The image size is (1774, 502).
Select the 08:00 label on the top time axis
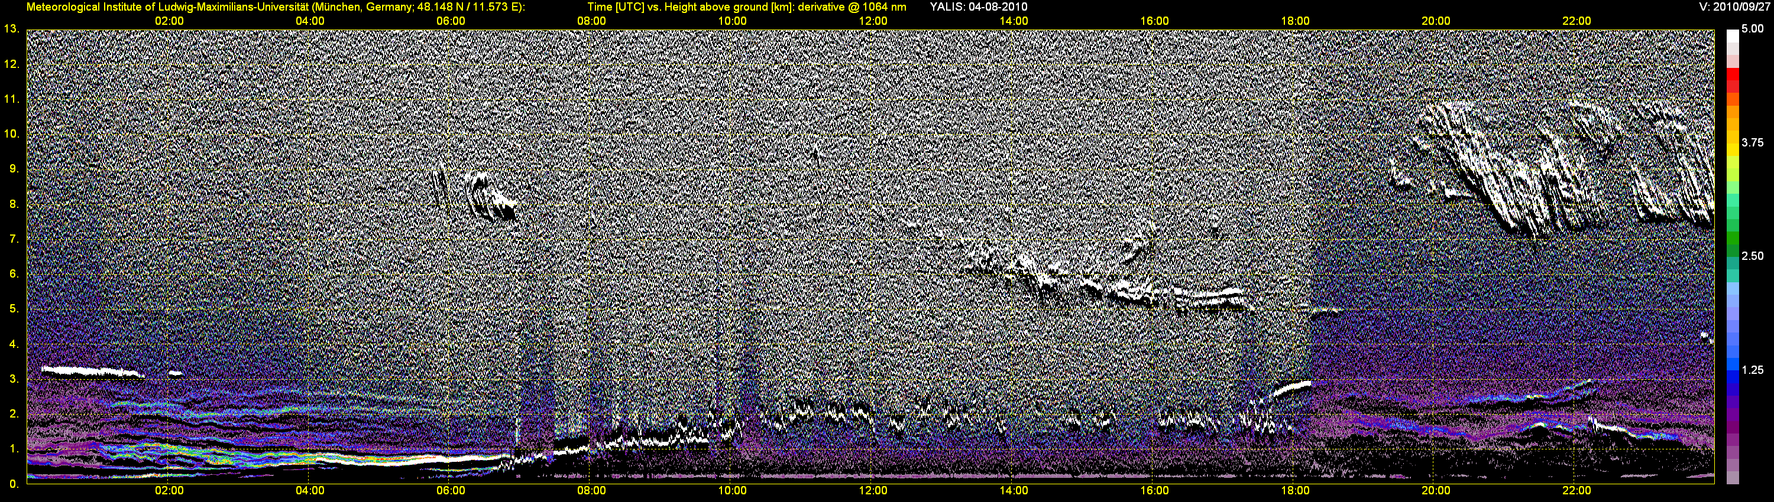tap(591, 21)
